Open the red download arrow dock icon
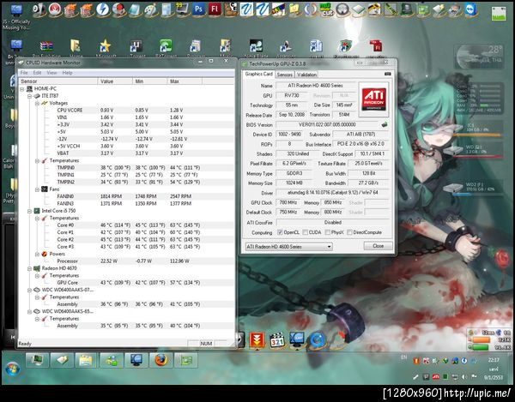This screenshot has width=515, height=402. pos(257,339)
